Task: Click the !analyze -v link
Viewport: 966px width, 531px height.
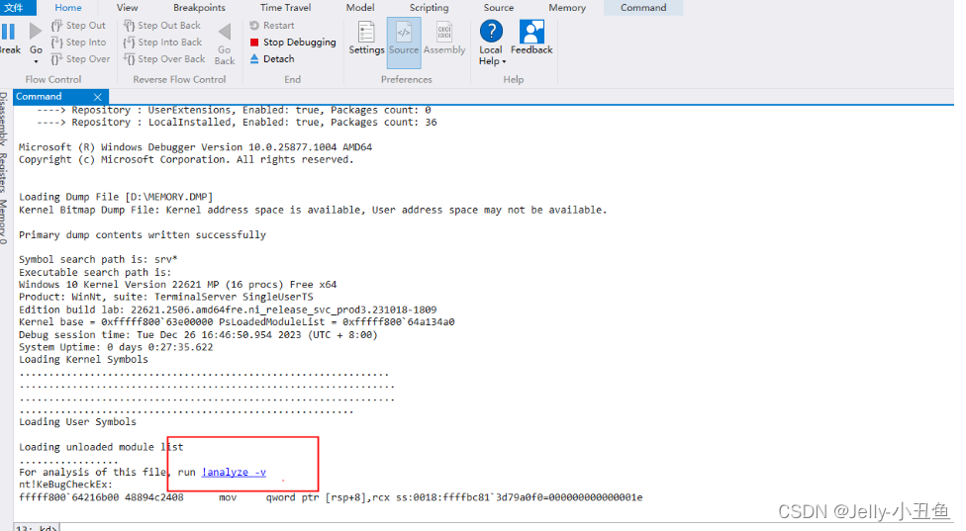Action: pos(234,472)
